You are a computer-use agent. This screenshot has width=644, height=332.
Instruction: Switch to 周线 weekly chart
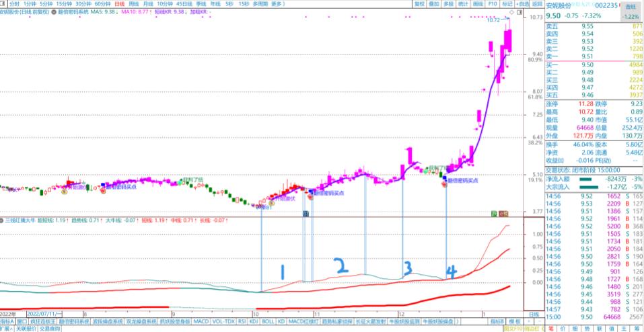[x=133, y=3]
